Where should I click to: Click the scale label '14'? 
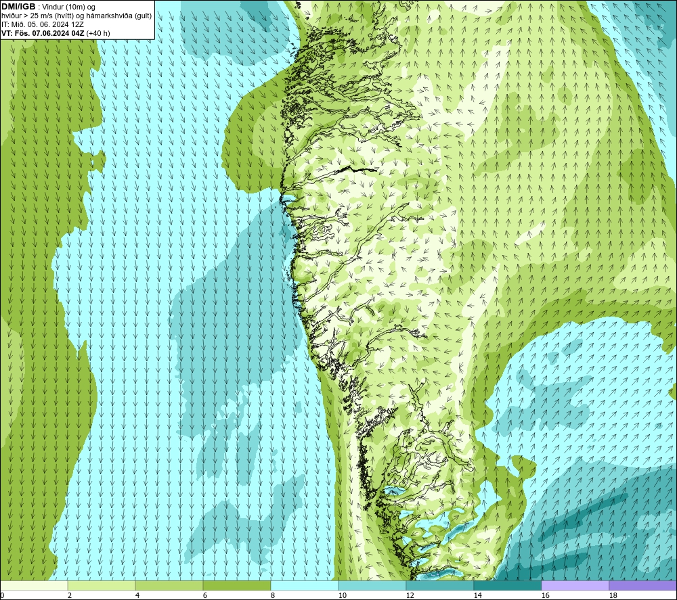point(477,596)
